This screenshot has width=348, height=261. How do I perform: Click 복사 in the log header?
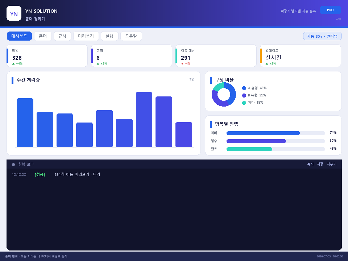click(x=310, y=164)
